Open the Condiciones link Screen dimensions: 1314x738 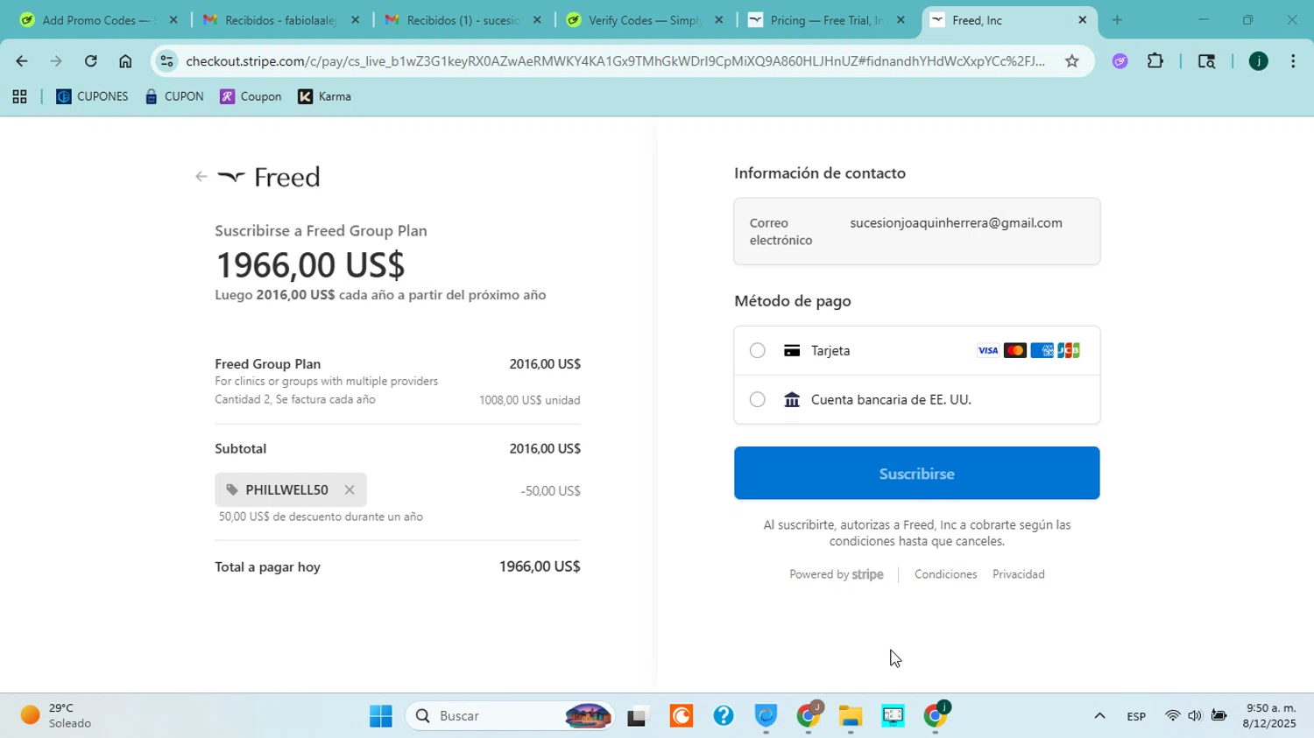click(x=945, y=574)
